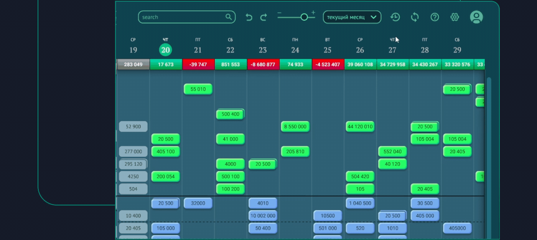Click the zoom slider handle

point(304,17)
